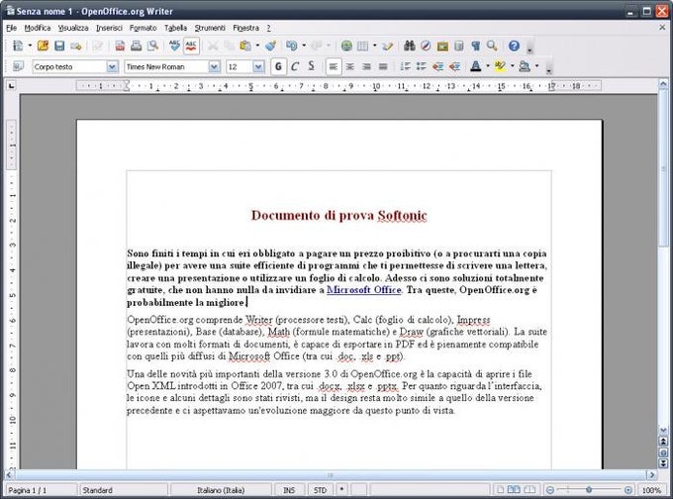Image resolution: width=673 pixels, height=499 pixels.
Task: Show Draw functions pencil icon
Action: coord(388,46)
